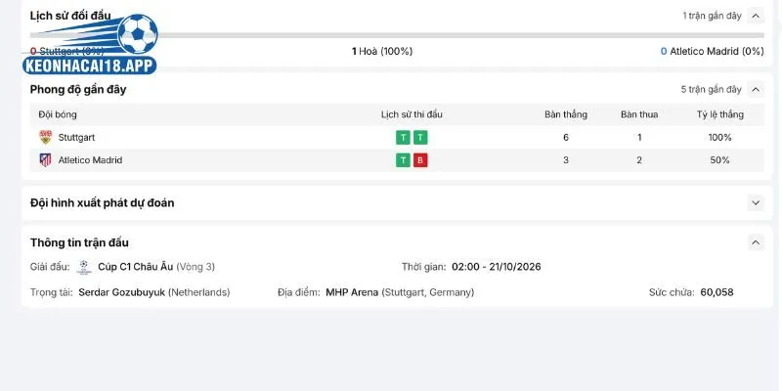Open the Atletico Madrid team name in form table
The height and width of the screenshot is (391, 782).
(90, 160)
